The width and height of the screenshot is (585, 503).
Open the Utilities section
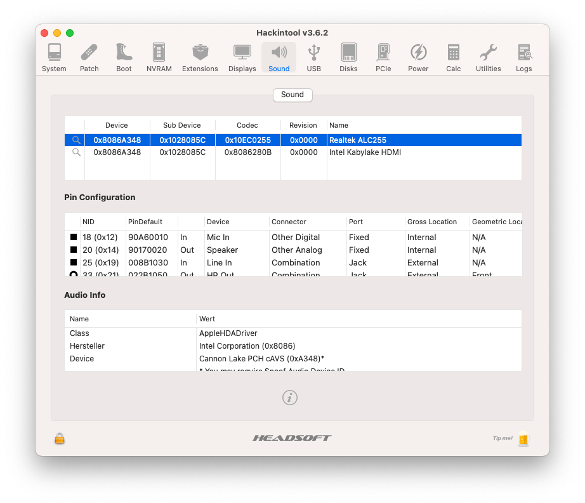488,58
